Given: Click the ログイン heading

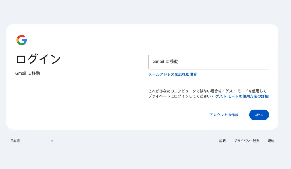Looking at the screenshot, I should click(x=38, y=59).
